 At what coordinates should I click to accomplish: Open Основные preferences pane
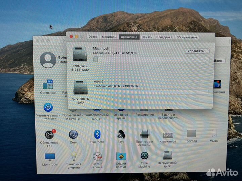tap(48, 84)
